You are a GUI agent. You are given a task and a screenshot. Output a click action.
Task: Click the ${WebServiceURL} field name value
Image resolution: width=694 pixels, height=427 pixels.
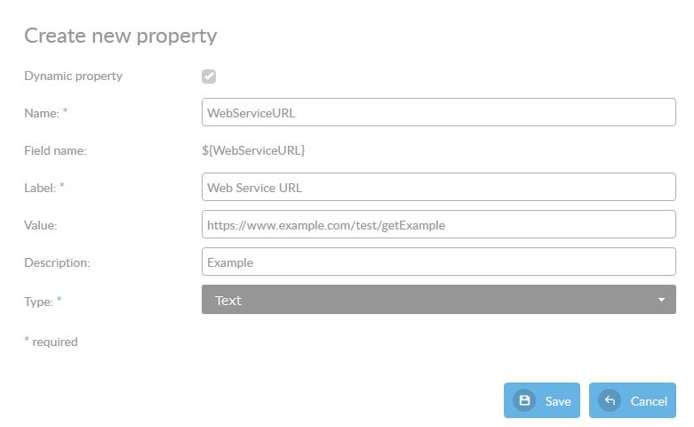tap(253, 150)
